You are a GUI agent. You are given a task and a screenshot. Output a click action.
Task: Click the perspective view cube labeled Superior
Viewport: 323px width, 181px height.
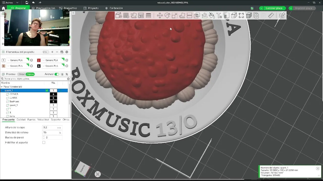coord(83,169)
